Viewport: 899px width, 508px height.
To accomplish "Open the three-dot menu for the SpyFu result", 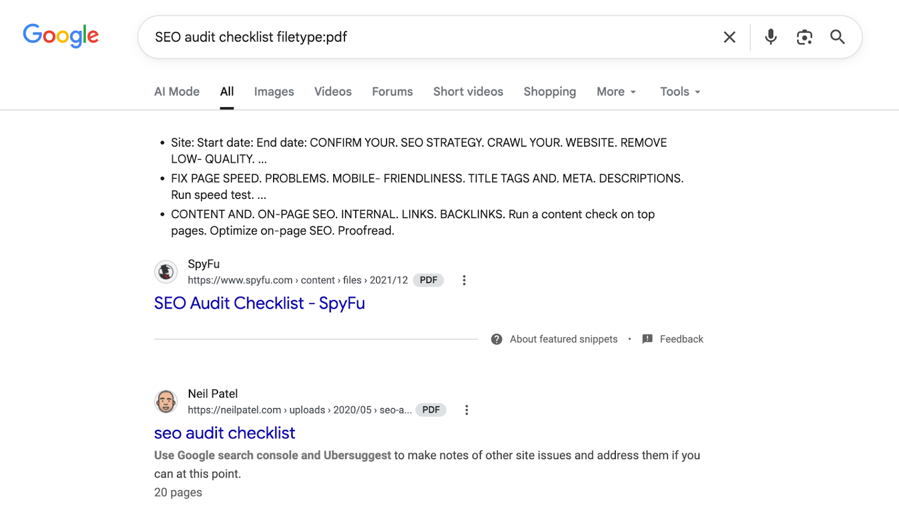I will tap(464, 280).
